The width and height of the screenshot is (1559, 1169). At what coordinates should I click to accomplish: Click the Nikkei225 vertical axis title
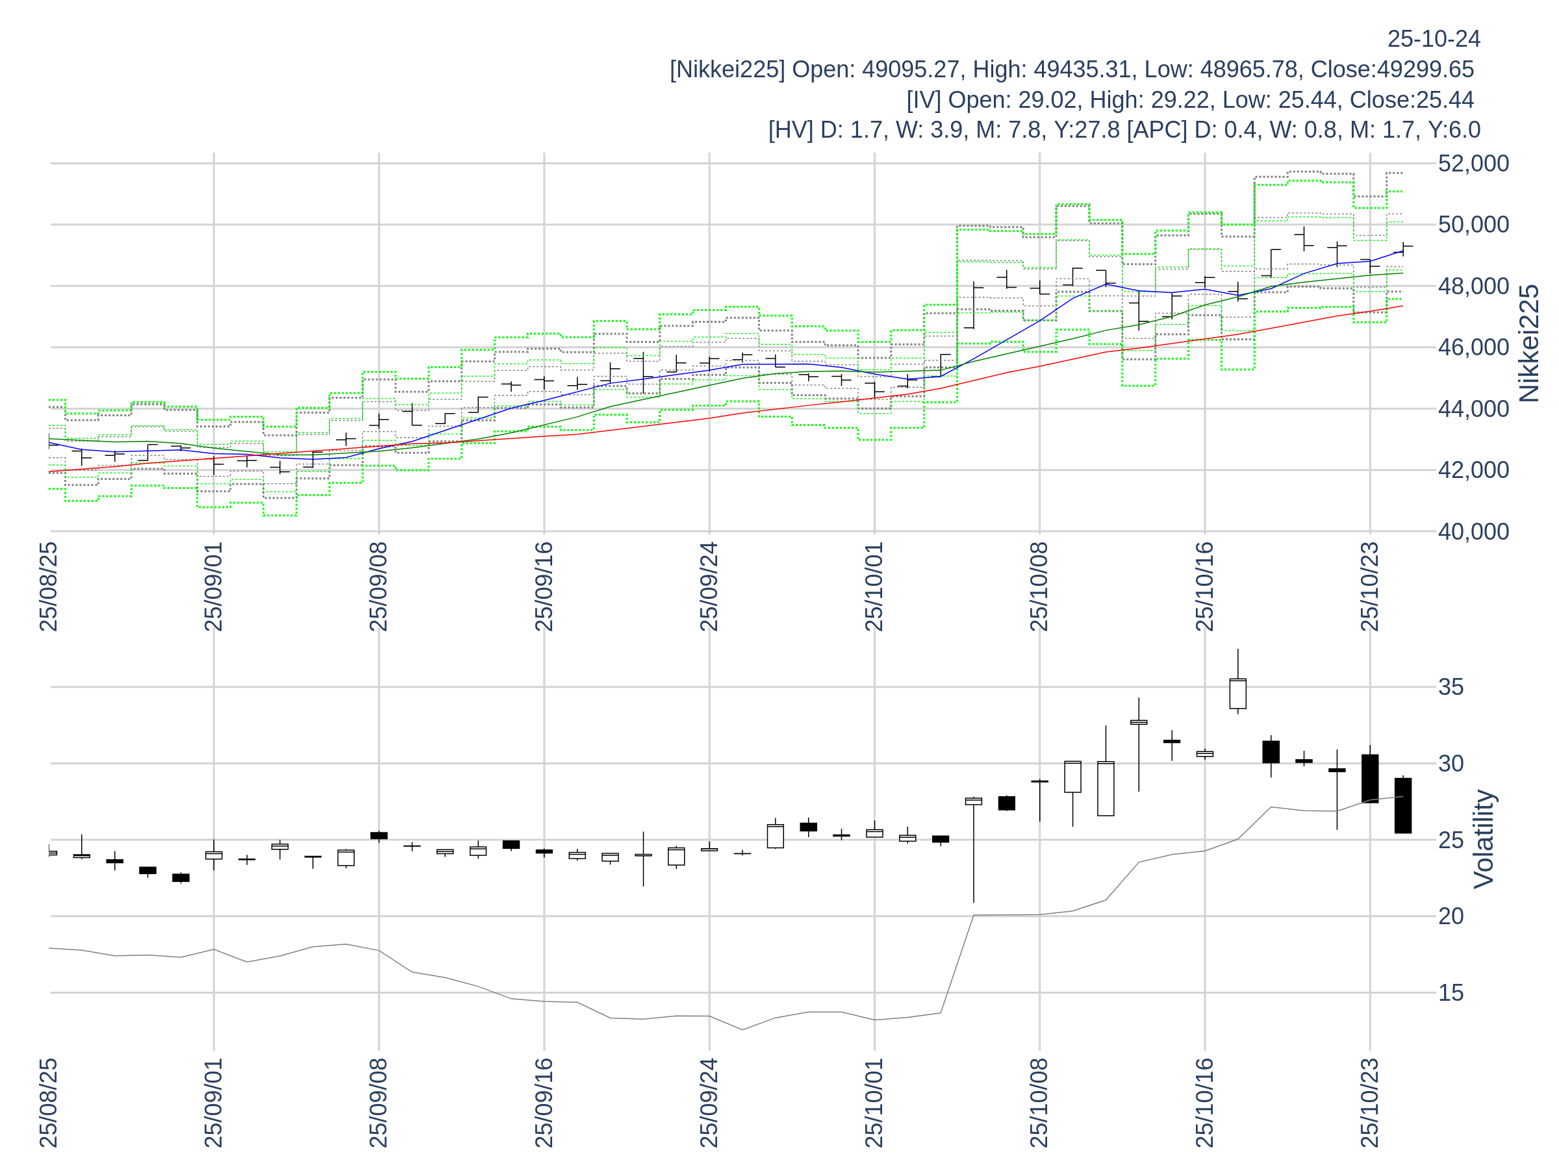(x=1528, y=343)
